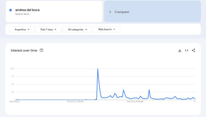This screenshot has height=117, width=206.
Task: Click the help question mark icon
Action: tap(41, 50)
